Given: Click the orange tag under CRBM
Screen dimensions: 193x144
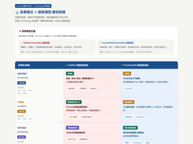Looking at the screenshot, I should click(21, 111).
